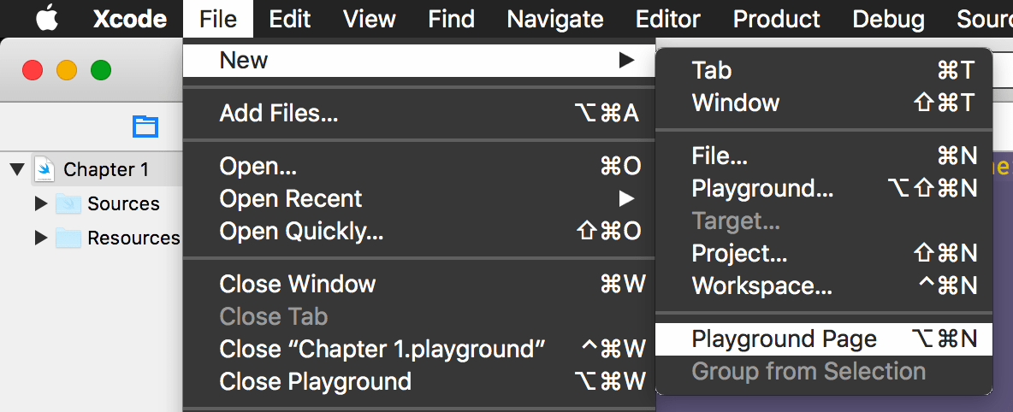
Task: Expand the Resources folder triangle
Action: [40, 238]
